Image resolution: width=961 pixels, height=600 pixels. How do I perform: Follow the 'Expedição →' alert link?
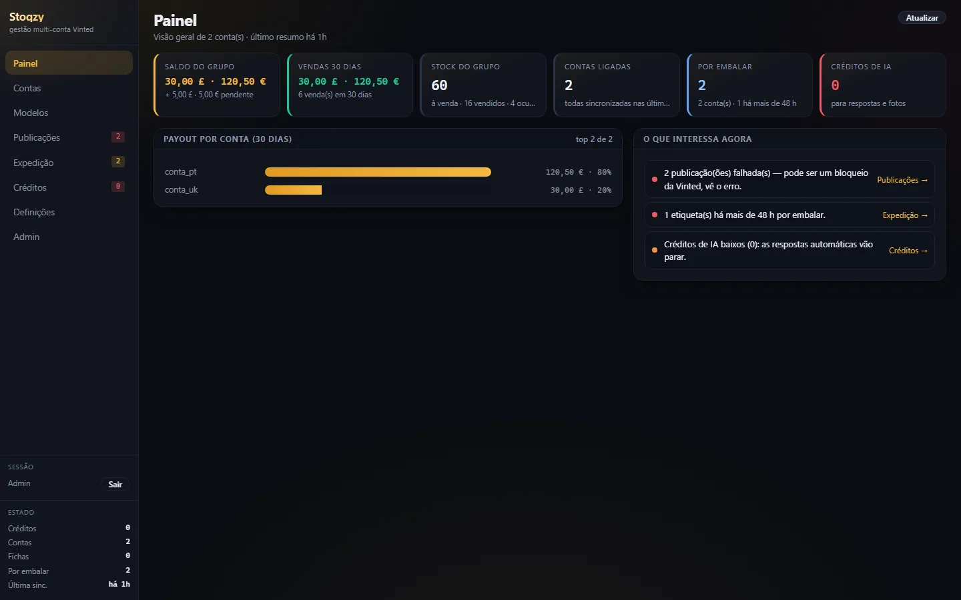(x=905, y=215)
